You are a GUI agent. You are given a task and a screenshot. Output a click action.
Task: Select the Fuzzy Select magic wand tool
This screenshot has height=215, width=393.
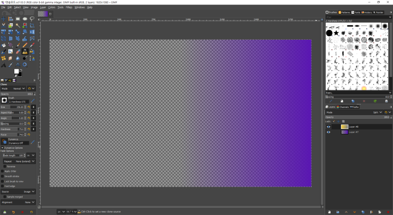18,26
